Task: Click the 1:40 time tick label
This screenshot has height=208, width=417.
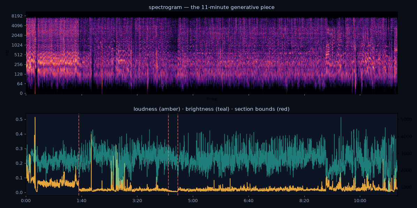Action: point(82,200)
